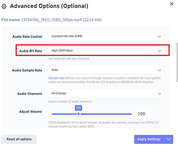The image size is (178, 147).
Task: Click the chevron in Audio Channels field
Action: pos(159,94)
